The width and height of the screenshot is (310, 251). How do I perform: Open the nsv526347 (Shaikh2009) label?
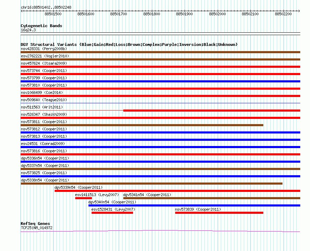pos(44,114)
